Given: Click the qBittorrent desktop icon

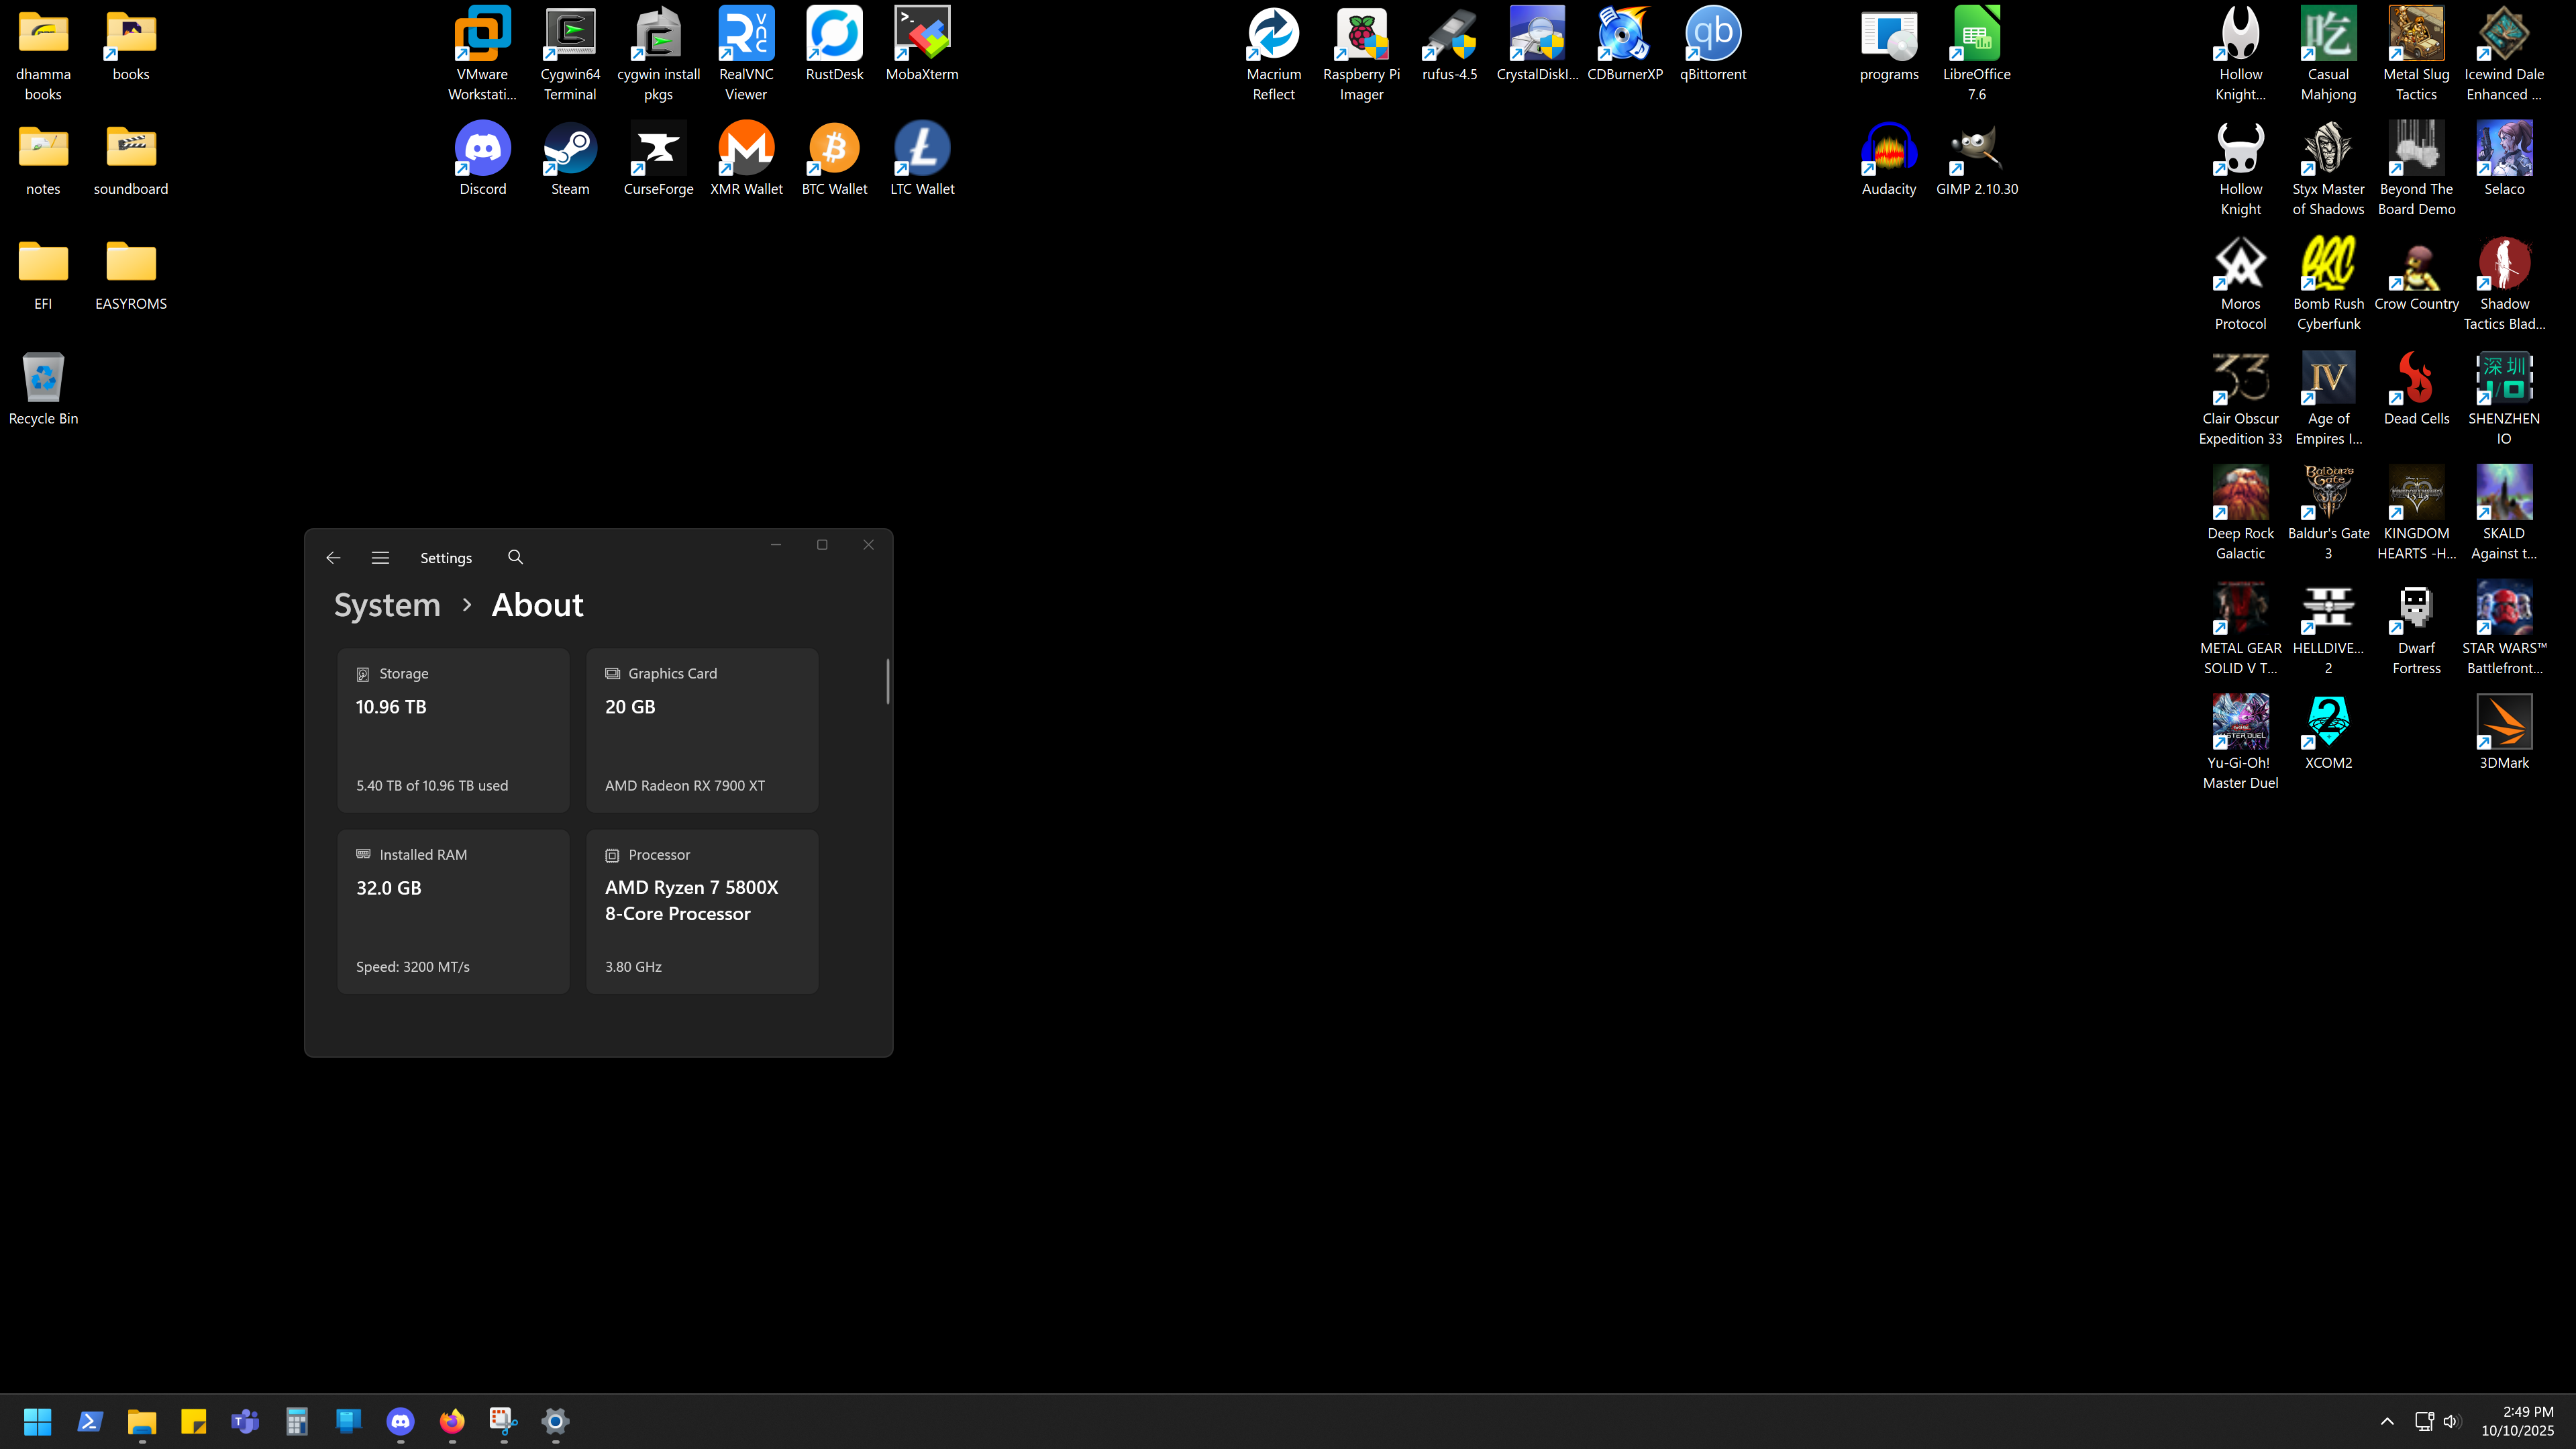Looking at the screenshot, I should pos(1712,35).
